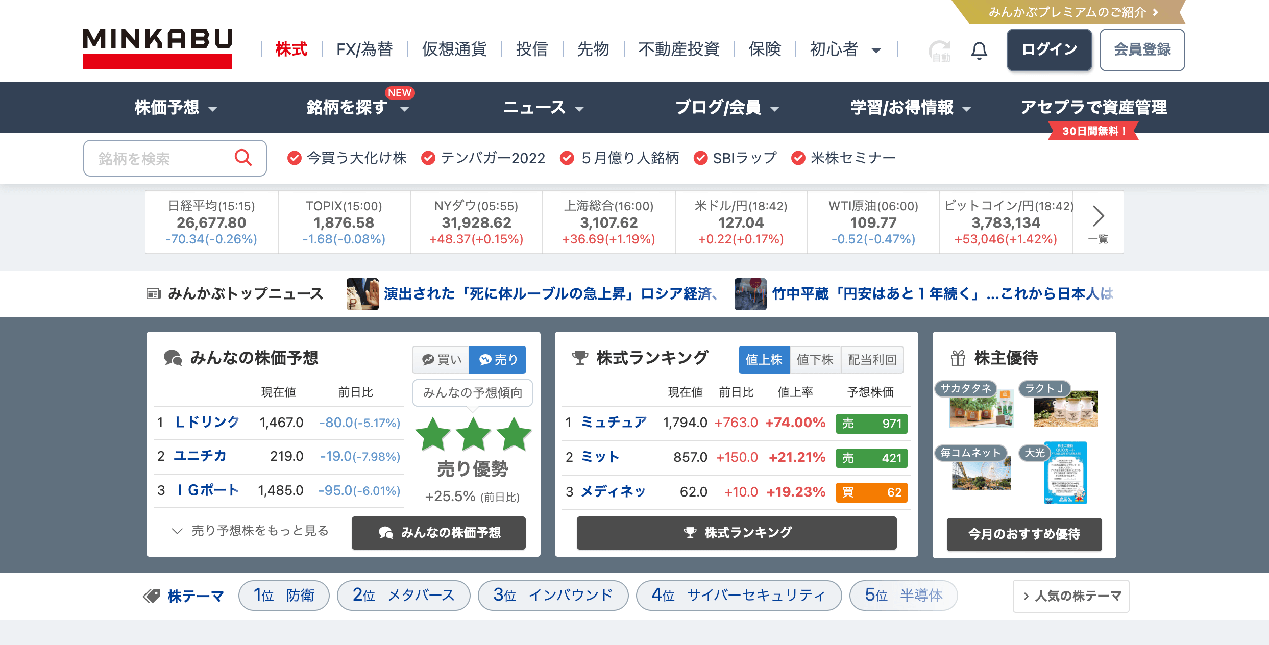
Task: Click the red check icon for テンバガー2022
Action: point(428,158)
